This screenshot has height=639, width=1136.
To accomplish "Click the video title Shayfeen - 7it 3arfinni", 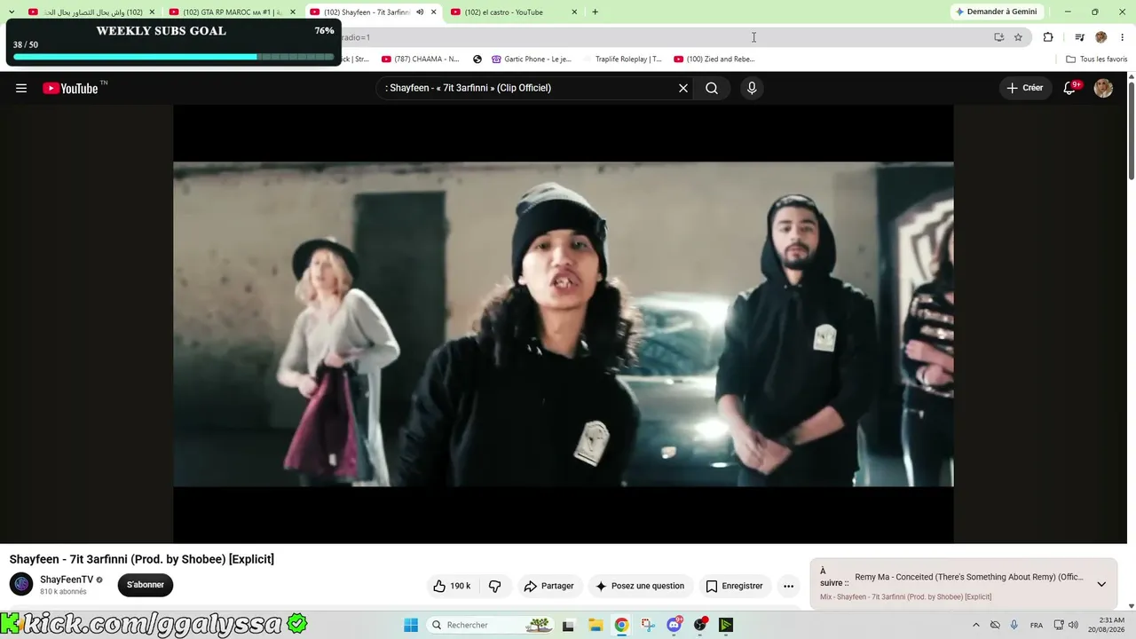I will 142,559.
